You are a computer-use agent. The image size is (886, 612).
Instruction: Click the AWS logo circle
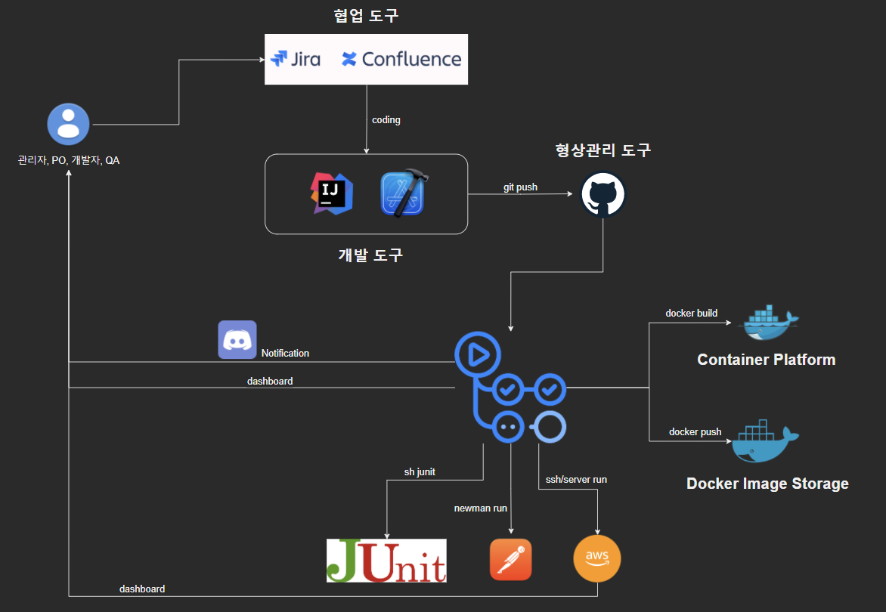pyautogui.click(x=597, y=558)
